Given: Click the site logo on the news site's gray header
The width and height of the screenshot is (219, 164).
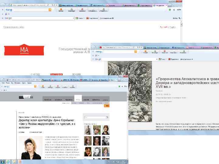Looking at the screenshot, I should pyautogui.click(x=26, y=97).
